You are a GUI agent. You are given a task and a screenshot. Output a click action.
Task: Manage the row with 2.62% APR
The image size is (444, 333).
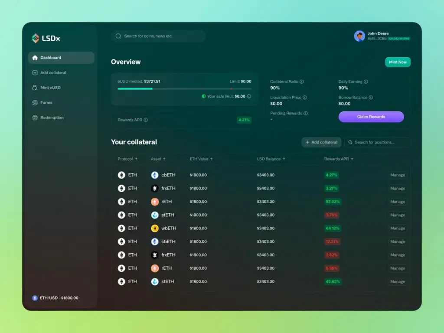(398, 255)
